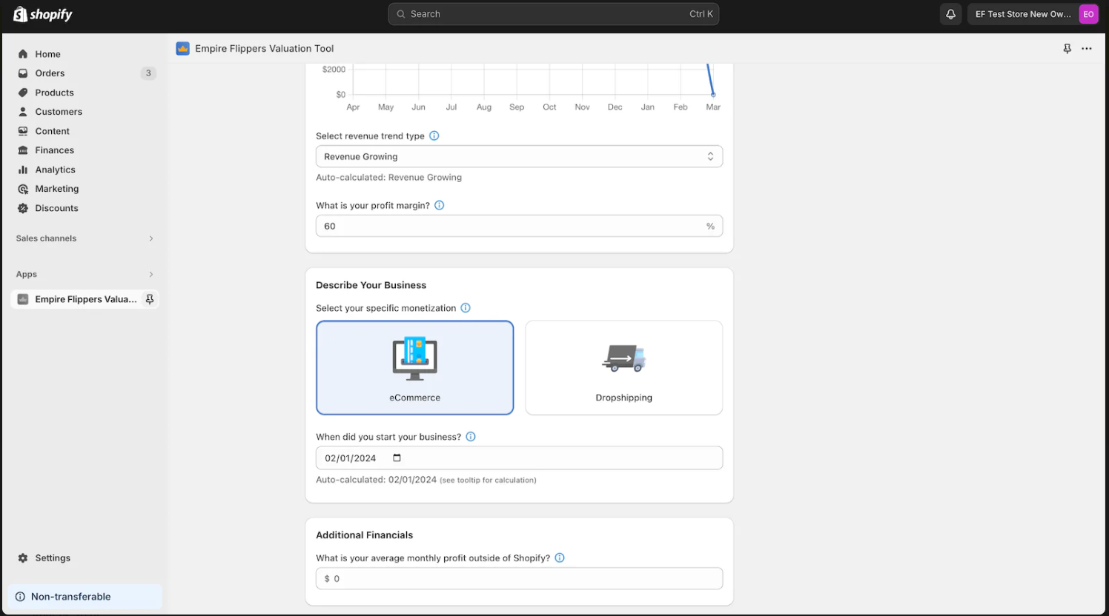Open the EO account avatar
The image size is (1109, 616).
click(1088, 14)
